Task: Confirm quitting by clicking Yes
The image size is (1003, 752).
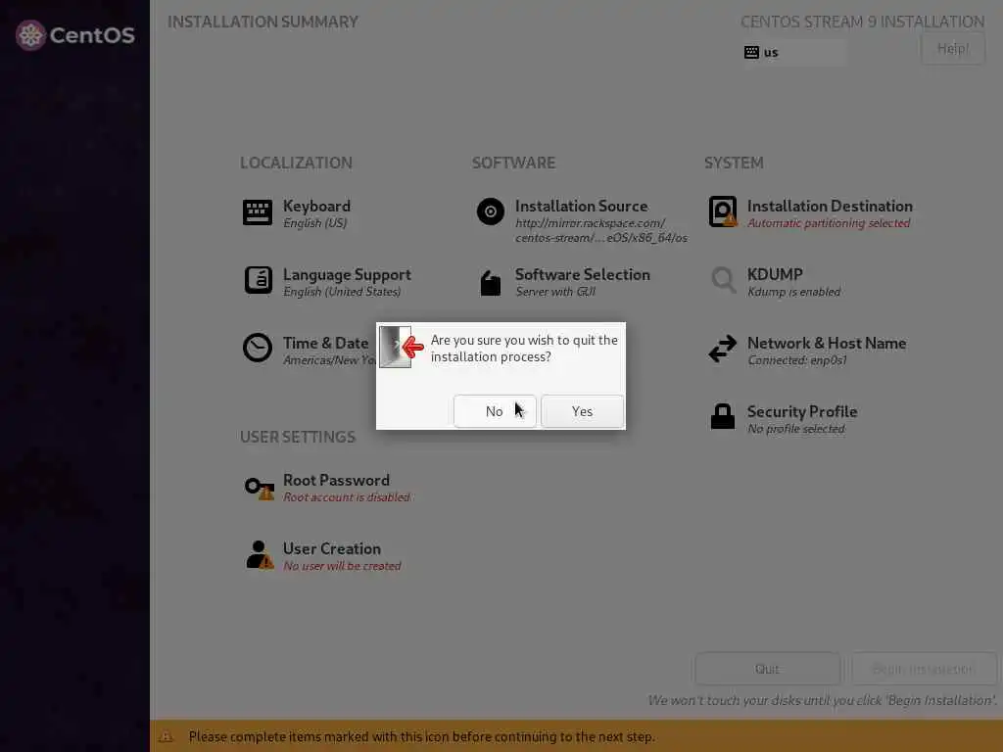Action: [582, 411]
